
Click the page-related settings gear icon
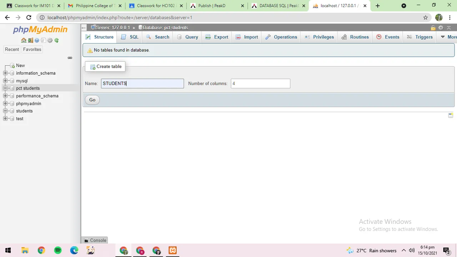point(441,27)
